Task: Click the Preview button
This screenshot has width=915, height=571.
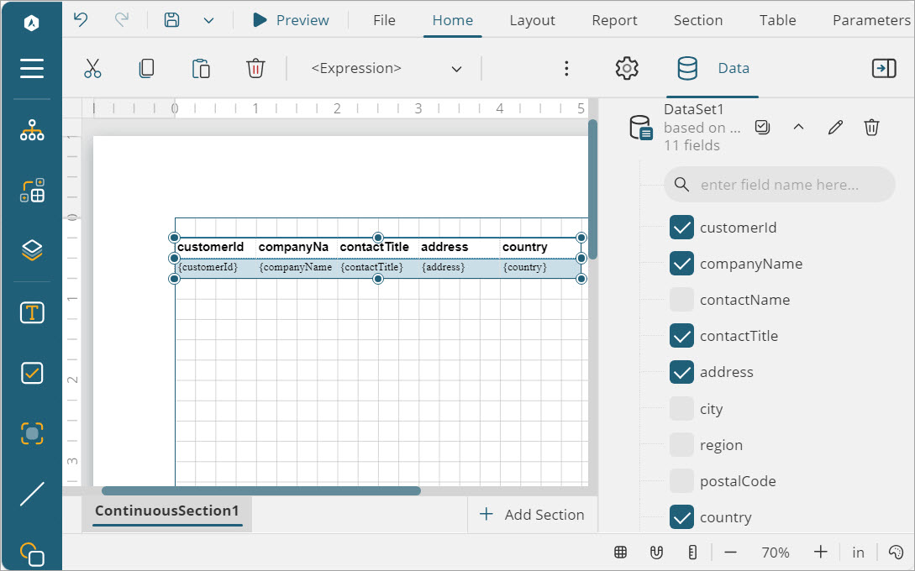Action: [291, 20]
